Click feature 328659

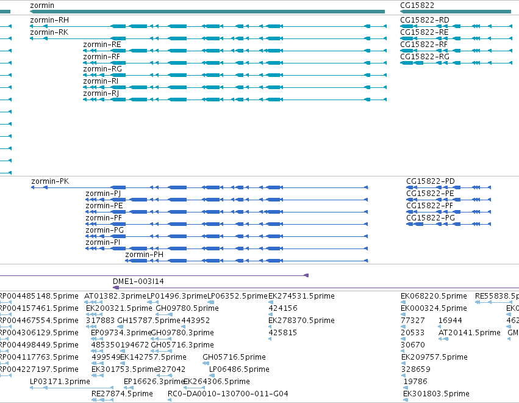click(416, 369)
